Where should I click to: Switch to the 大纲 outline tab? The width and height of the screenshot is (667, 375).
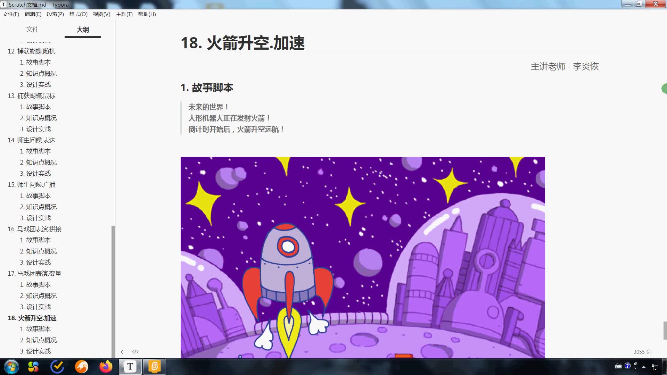(83, 30)
